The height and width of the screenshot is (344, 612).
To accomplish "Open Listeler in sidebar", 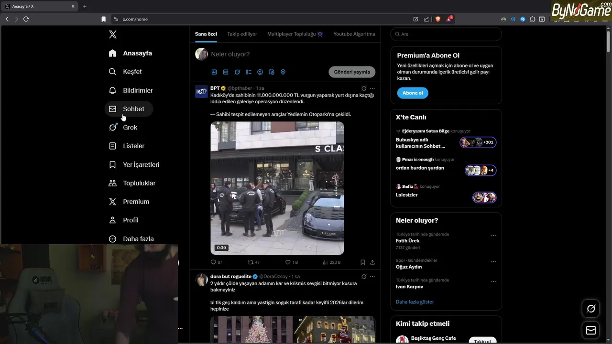I will tap(127, 146).
